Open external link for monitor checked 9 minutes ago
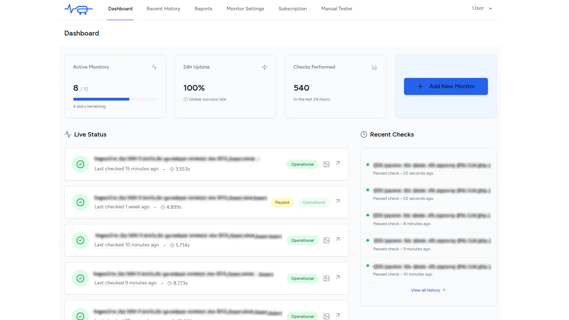Image resolution: width=569 pixels, height=320 pixels. pos(338,277)
